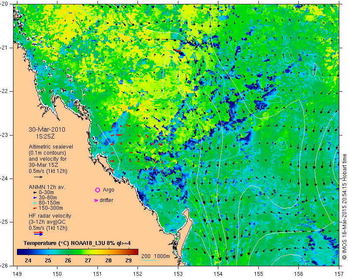The image size is (348, 278).
Task: Click the magenta drifter arrow legend symbol
Action: tap(96, 200)
